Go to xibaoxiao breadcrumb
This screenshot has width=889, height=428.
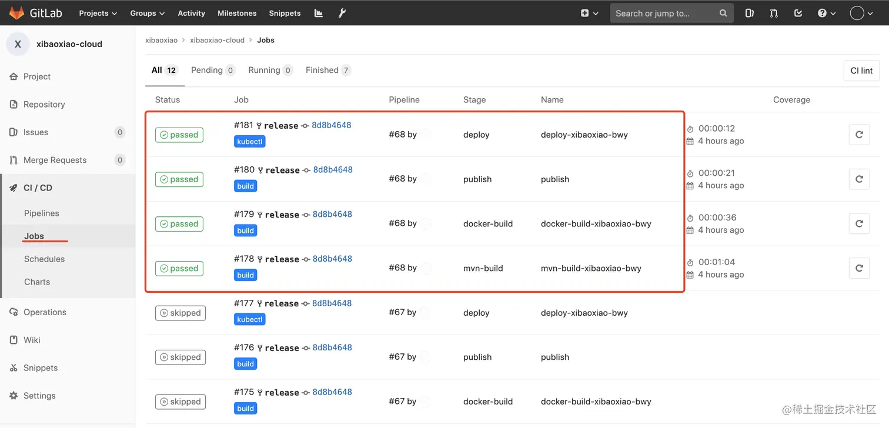click(161, 40)
